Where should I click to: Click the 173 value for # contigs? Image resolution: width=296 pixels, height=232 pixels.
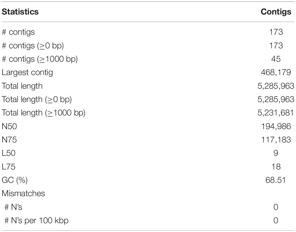click(276, 32)
